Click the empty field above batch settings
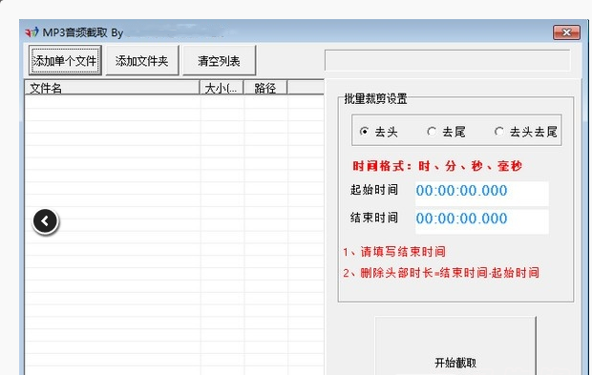Screen dimensions: 592x375 tap(448, 60)
